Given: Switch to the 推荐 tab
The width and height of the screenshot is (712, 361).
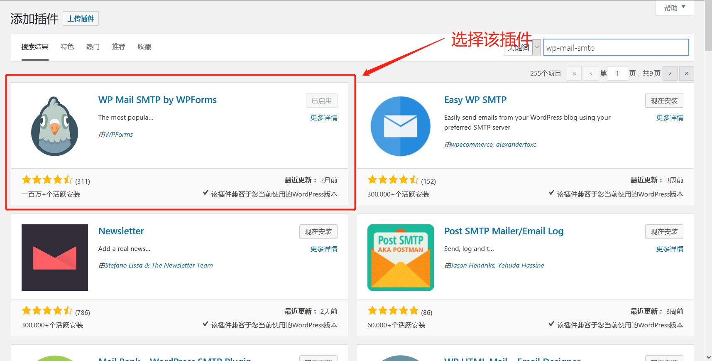Looking at the screenshot, I should tap(119, 47).
